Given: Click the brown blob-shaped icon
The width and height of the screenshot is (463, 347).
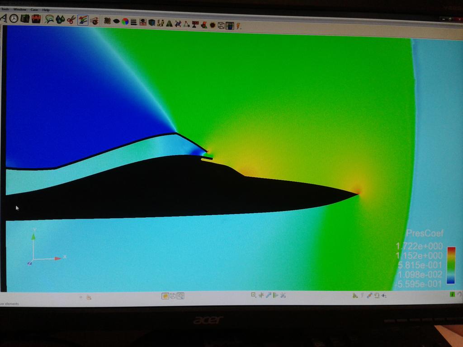Looking at the screenshot, I should [x=108, y=21].
